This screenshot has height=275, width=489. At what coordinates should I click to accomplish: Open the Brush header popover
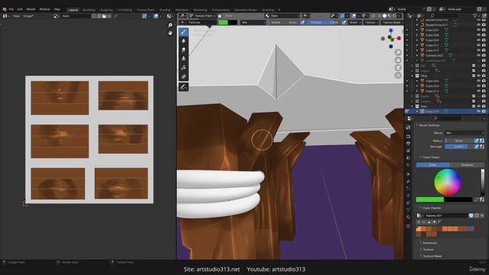click(x=355, y=22)
